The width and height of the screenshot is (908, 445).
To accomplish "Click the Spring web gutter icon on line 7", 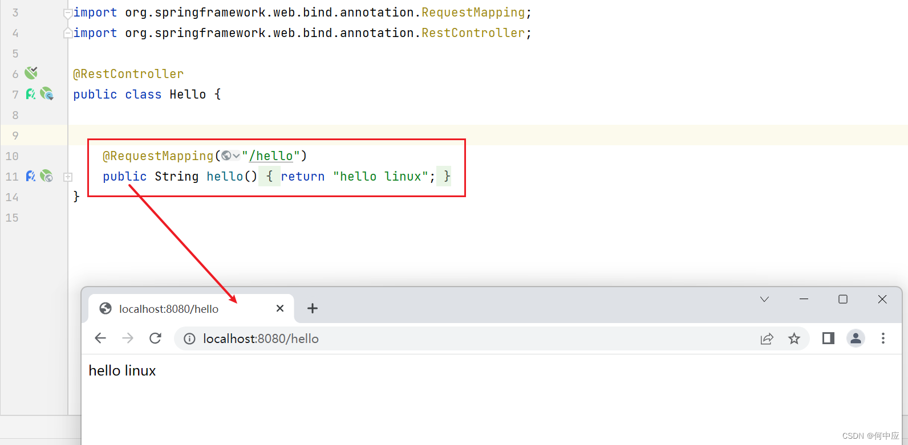I will [47, 94].
